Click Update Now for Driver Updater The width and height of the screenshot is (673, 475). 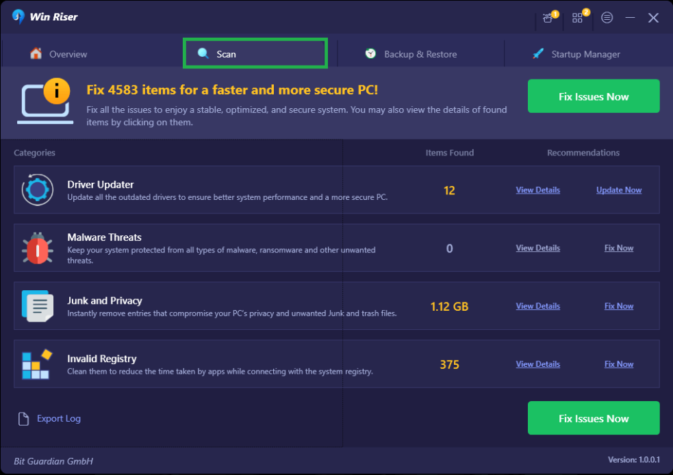tap(619, 190)
